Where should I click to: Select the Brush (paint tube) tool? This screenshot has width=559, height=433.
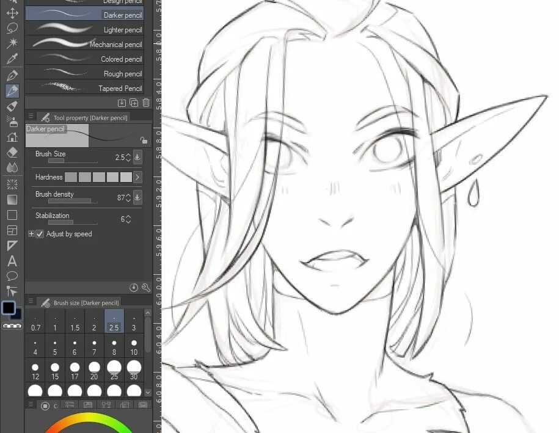pyautogui.click(x=12, y=106)
